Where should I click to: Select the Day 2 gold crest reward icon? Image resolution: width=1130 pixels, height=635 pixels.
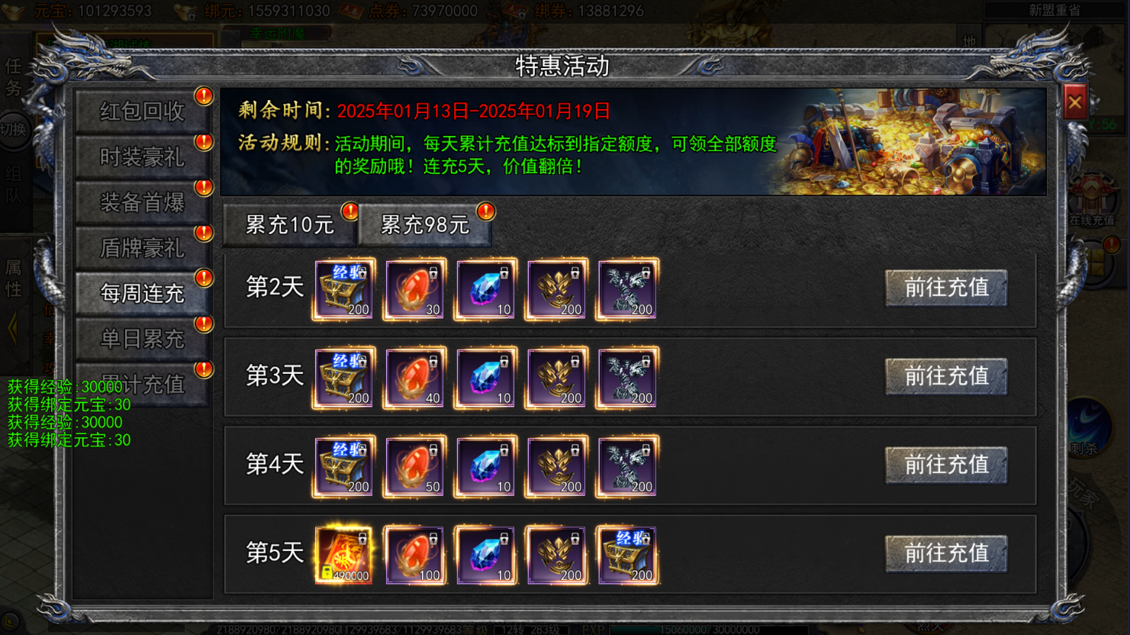[x=557, y=289]
